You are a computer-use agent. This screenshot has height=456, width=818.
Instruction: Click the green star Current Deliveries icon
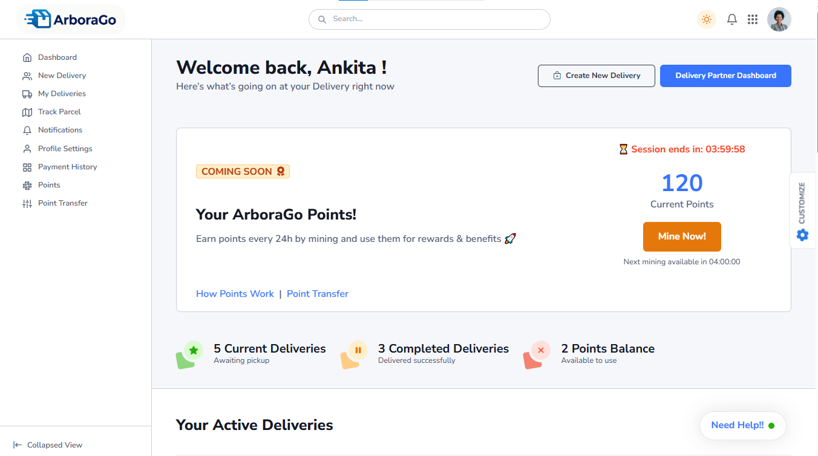point(193,350)
